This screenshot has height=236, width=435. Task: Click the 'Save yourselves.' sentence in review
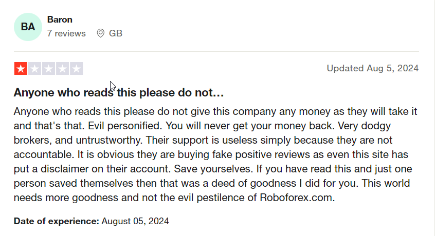[x=213, y=169]
